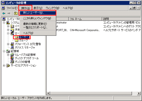This screenshot has width=142, height=101.
Task: Open the ヘルプ(H) menu in menu bar
Action: coord(68,8)
